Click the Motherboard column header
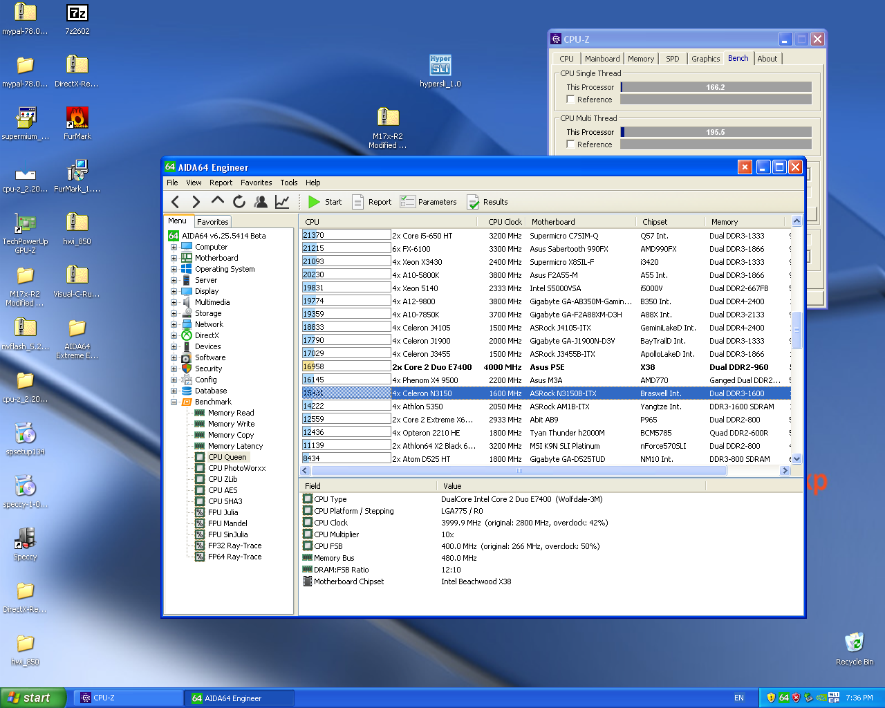The width and height of the screenshot is (885, 708). tap(581, 222)
